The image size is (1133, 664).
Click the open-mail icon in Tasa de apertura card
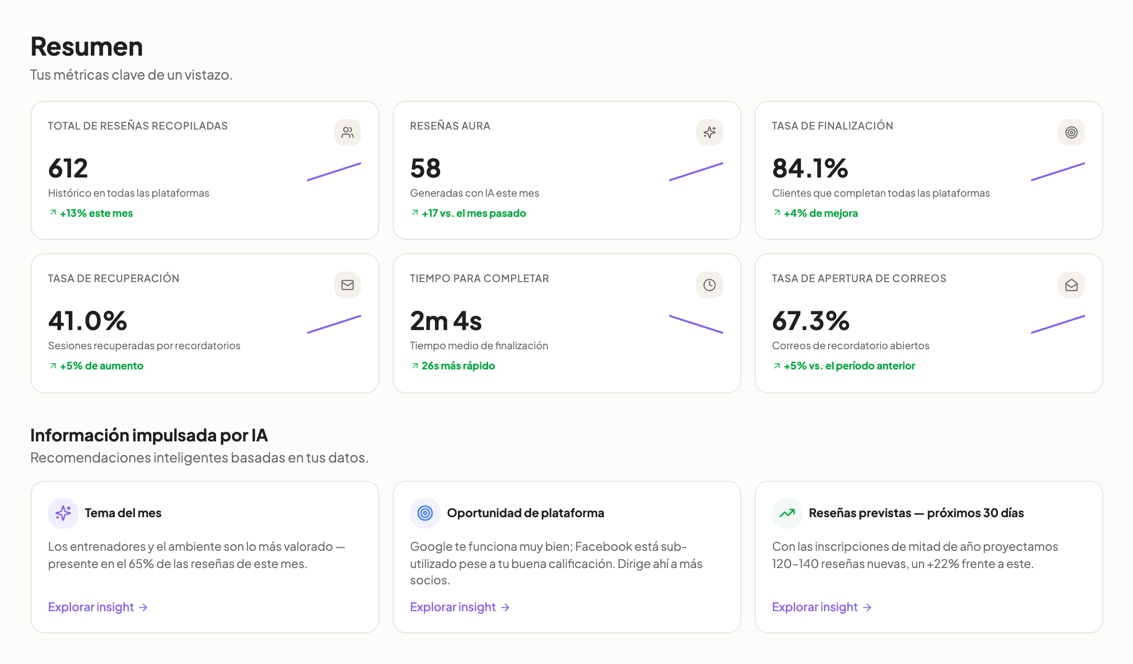coord(1072,285)
